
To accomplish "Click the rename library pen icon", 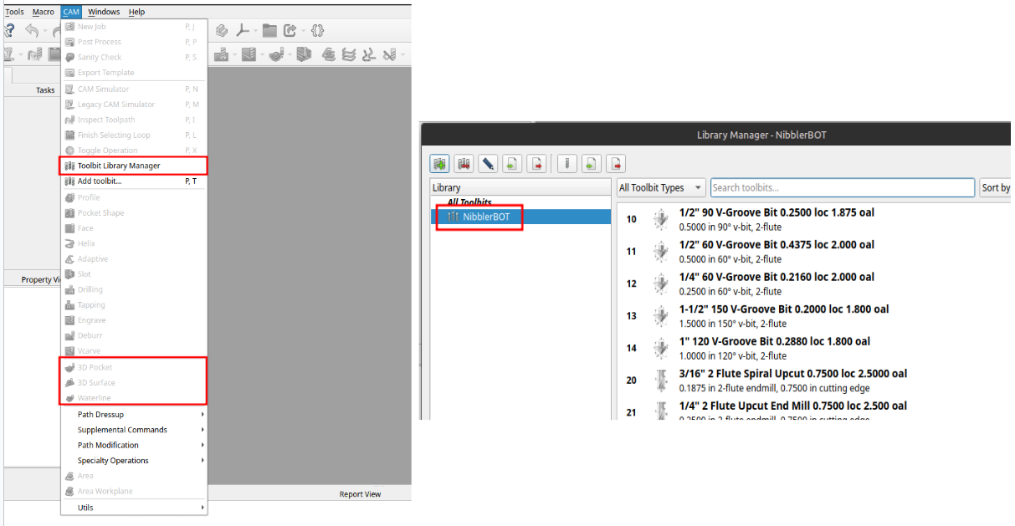I will pos(488,164).
